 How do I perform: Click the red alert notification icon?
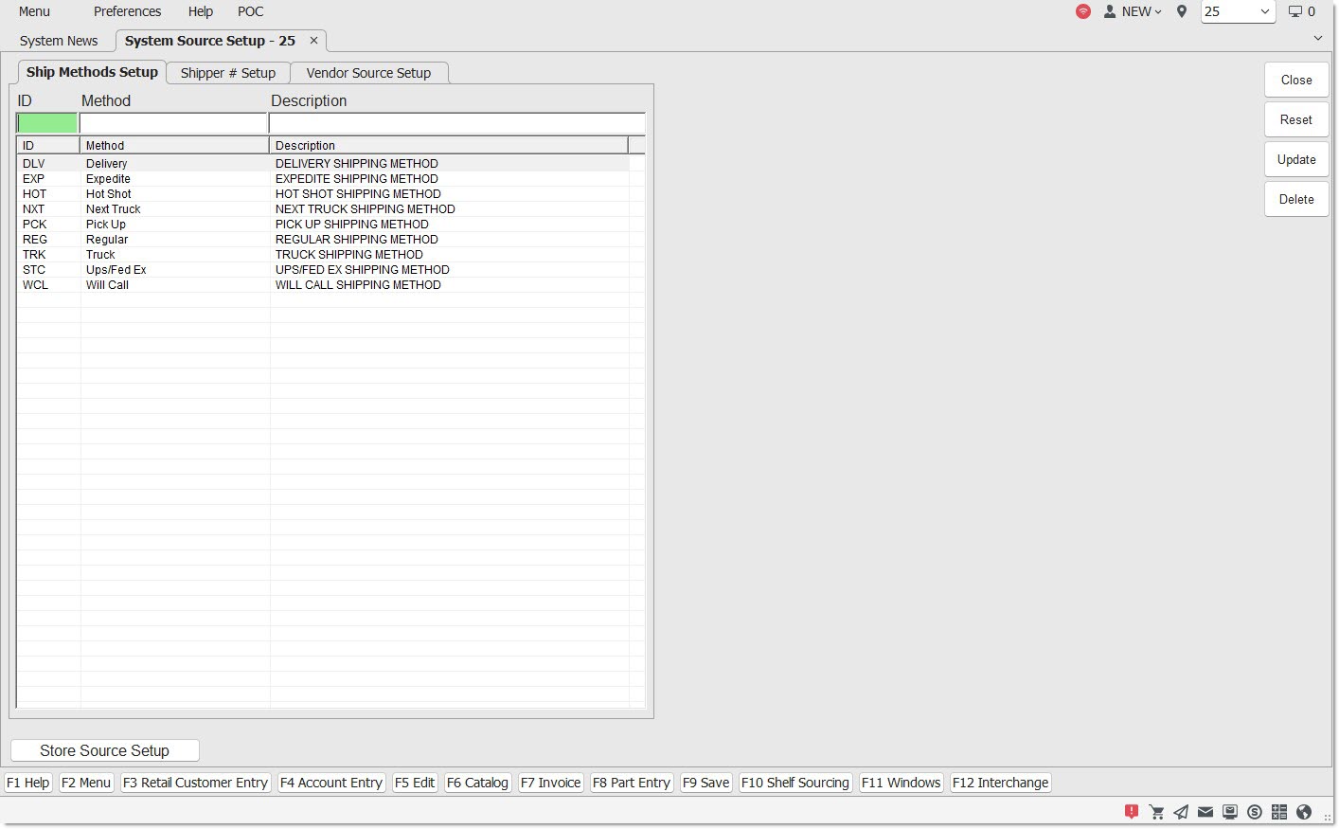click(x=1131, y=812)
